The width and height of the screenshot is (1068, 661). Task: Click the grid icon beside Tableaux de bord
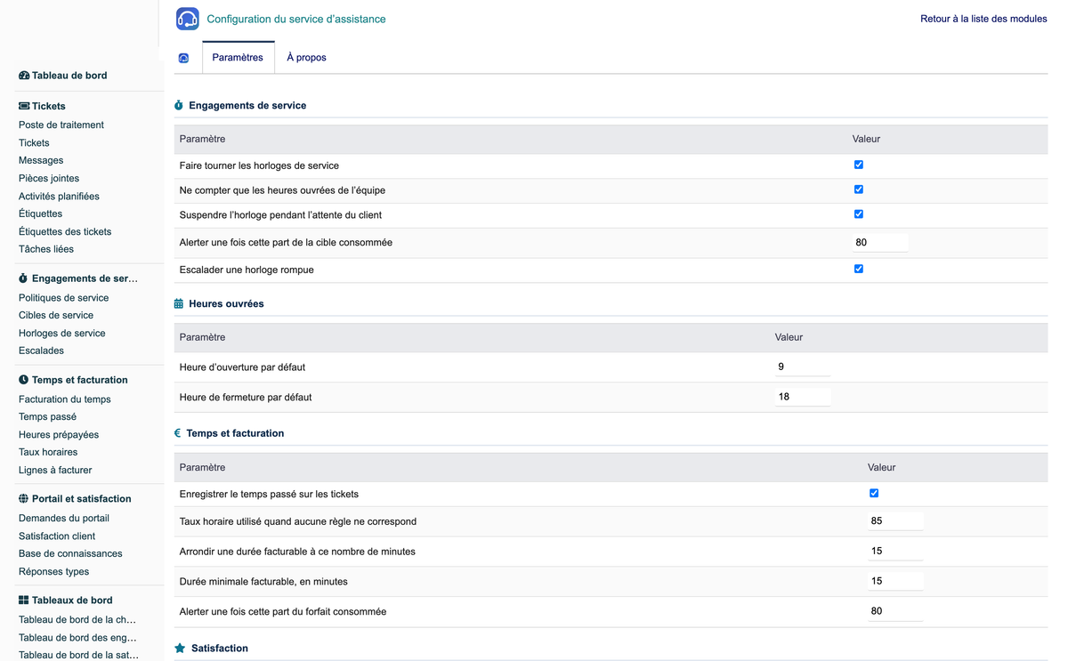tap(24, 601)
